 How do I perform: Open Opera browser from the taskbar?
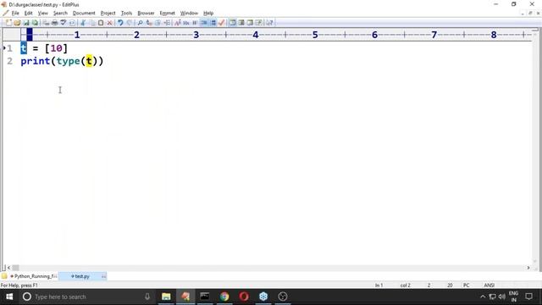coord(244,297)
